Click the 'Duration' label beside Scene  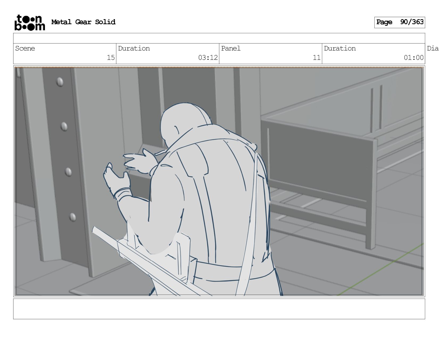pos(134,48)
